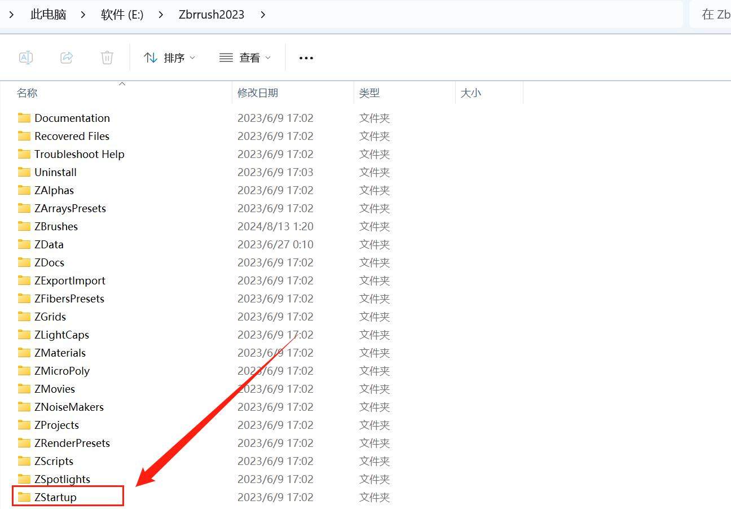Open the 查看 view dropdown
This screenshot has width=731, height=509.
click(x=245, y=58)
